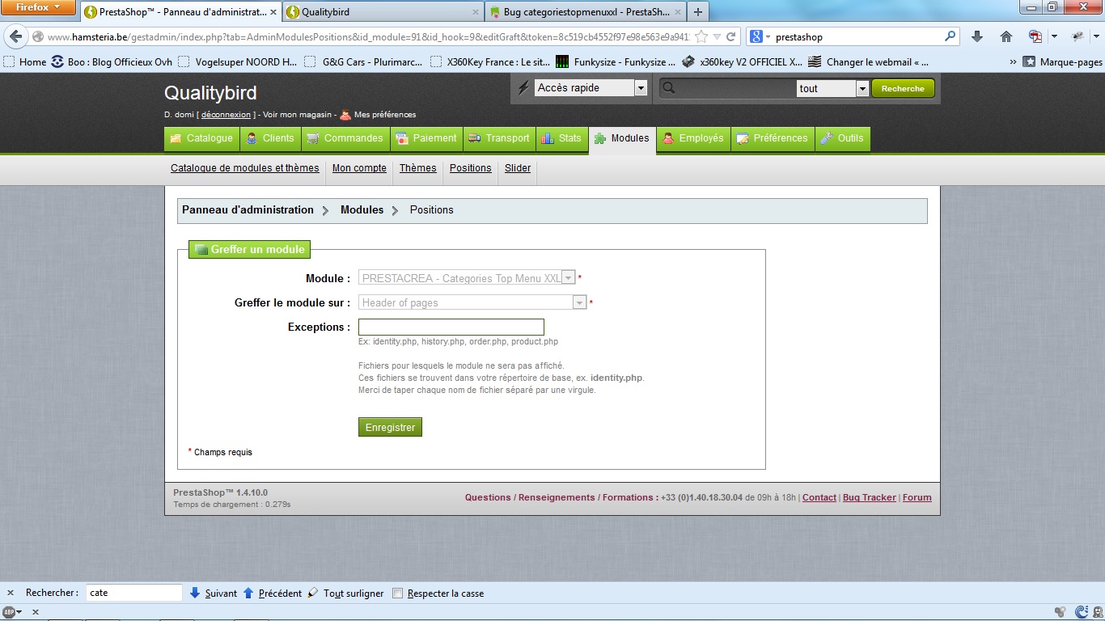1105x621 pixels.
Task: Open the Mon compte submenu link
Action: (x=359, y=168)
